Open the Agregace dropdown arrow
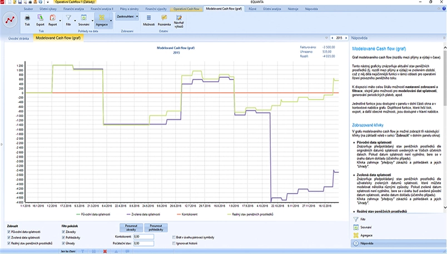The width and height of the screenshot is (447, 254). pos(111,21)
